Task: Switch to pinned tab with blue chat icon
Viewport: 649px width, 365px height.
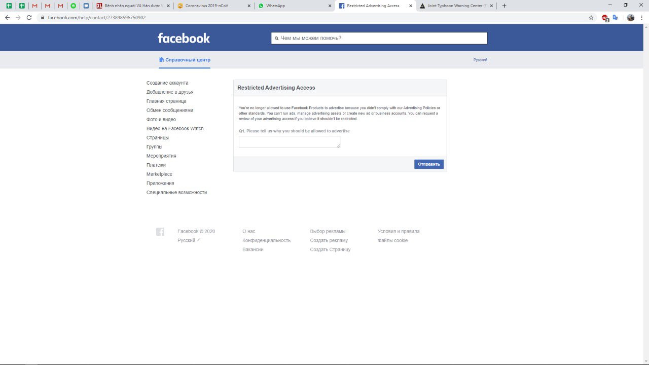Action: tap(86, 6)
